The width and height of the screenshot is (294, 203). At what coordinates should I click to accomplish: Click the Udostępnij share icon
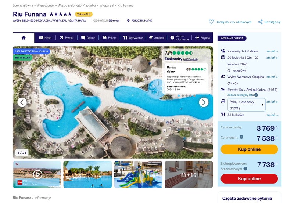[x=260, y=22]
